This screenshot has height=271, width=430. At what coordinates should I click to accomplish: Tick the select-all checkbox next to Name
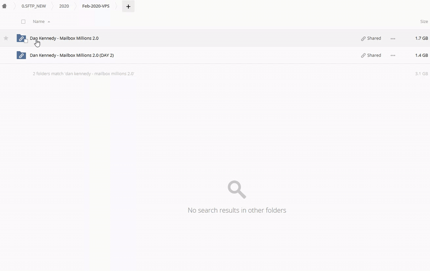click(23, 22)
